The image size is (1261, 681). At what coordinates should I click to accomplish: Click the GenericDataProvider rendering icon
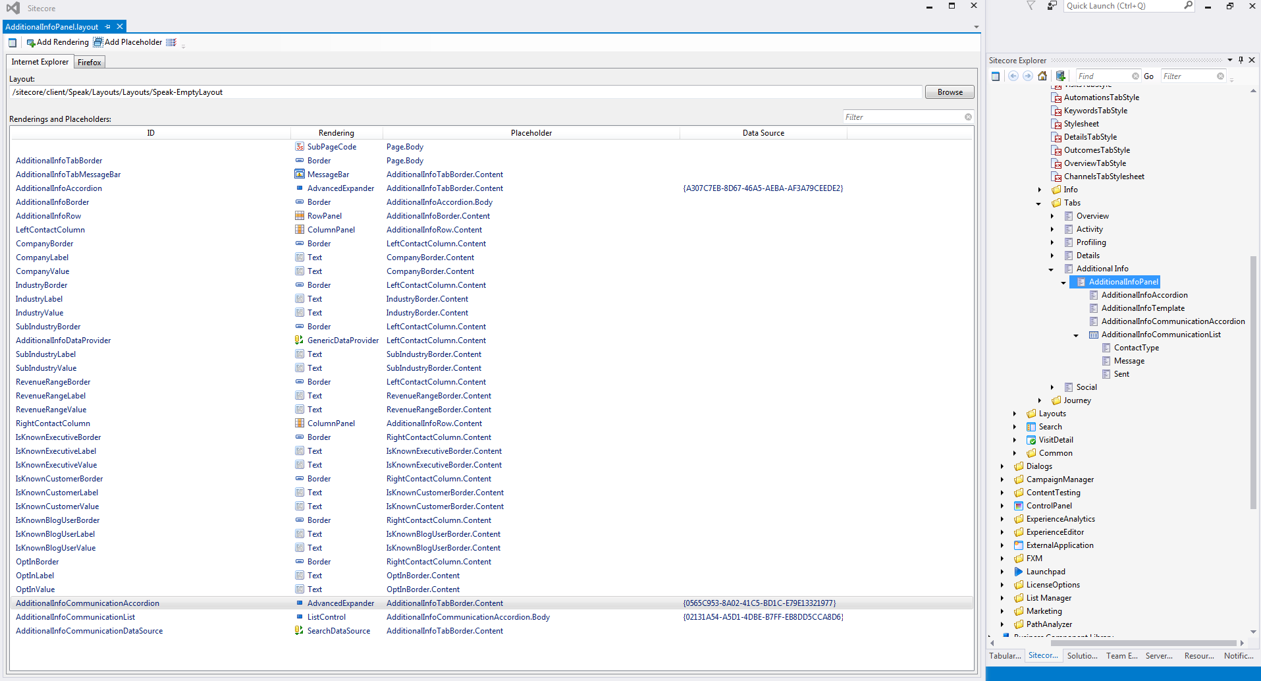(x=300, y=340)
